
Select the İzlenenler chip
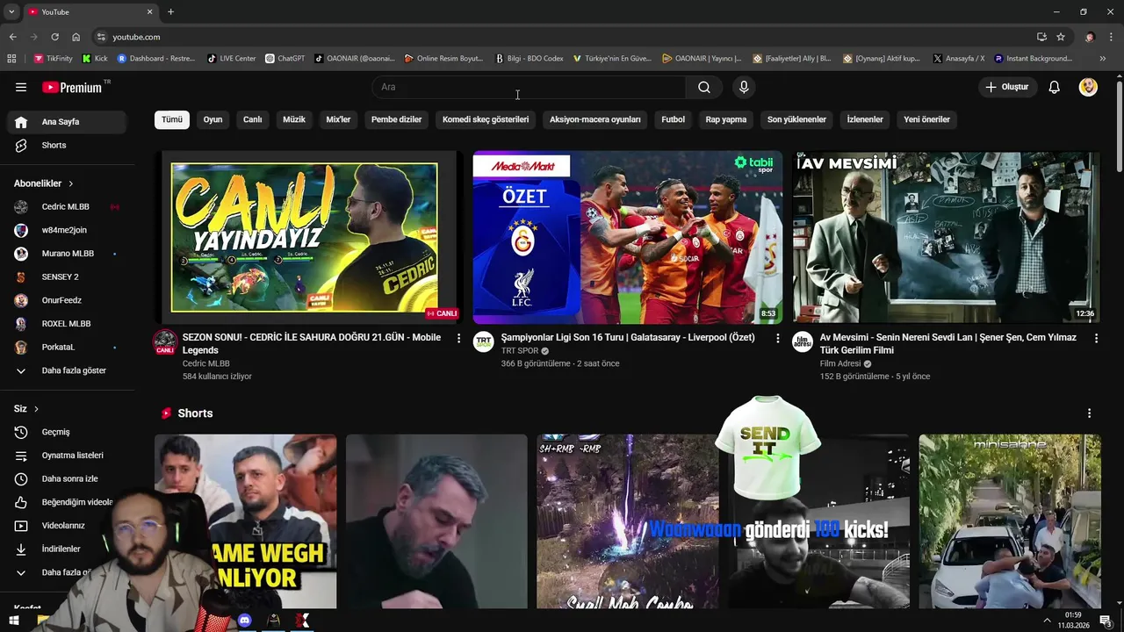[x=865, y=119]
